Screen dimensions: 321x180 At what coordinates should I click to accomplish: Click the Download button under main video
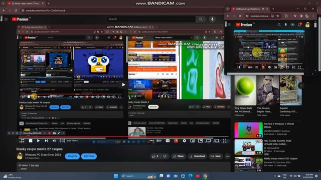click(197, 156)
